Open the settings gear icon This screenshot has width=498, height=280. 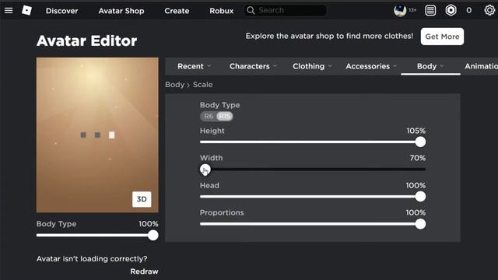click(x=489, y=10)
